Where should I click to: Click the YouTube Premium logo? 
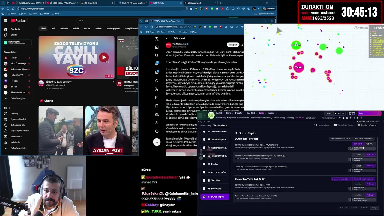pos(19,20)
